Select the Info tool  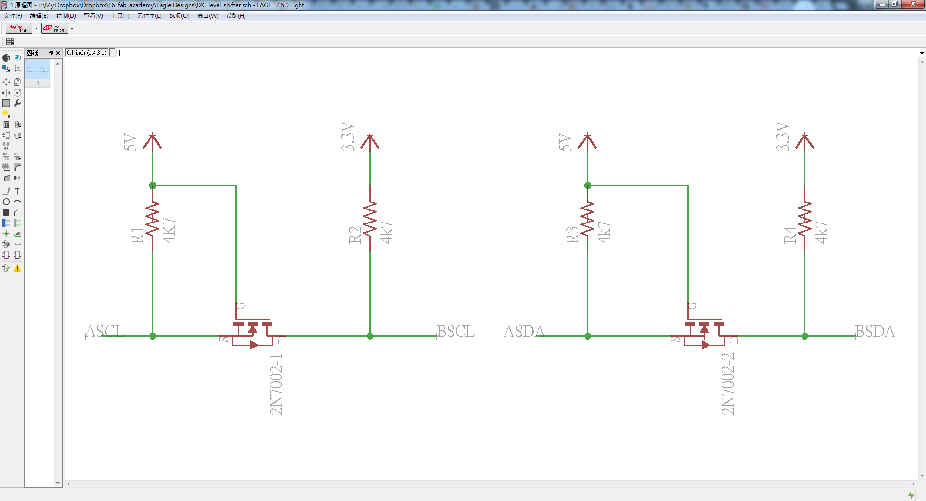[x=6, y=58]
